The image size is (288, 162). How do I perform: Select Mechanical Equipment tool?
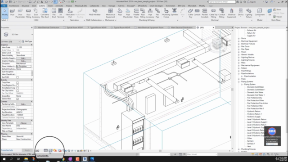click(110, 13)
